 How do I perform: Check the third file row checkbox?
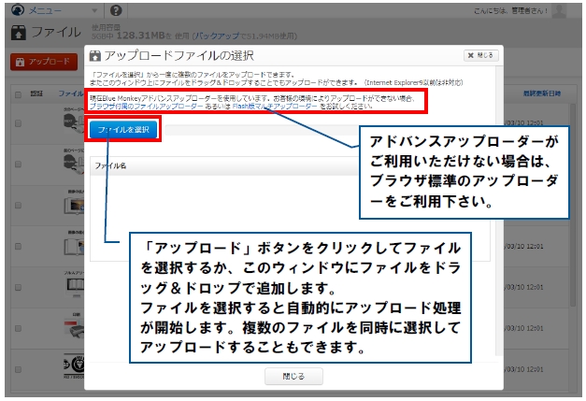pyautogui.click(x=18, y=205)
